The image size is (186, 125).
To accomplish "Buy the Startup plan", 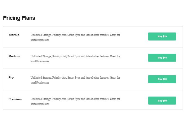I will coord(162,37).
